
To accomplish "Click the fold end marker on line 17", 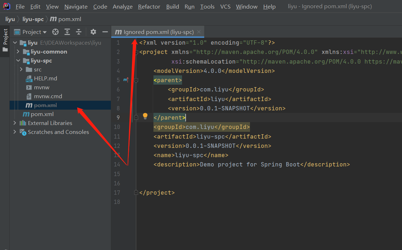I will [x=136, y=192].
